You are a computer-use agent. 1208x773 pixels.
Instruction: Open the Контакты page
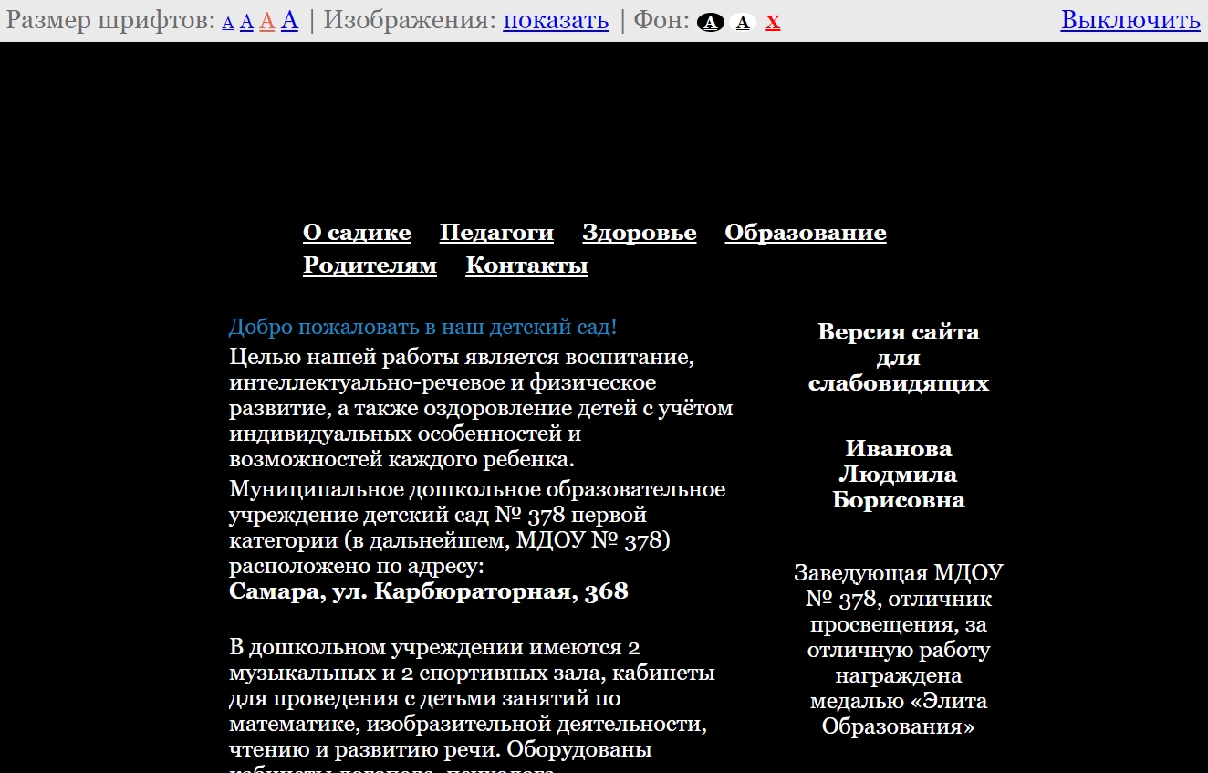click(526, 266)
